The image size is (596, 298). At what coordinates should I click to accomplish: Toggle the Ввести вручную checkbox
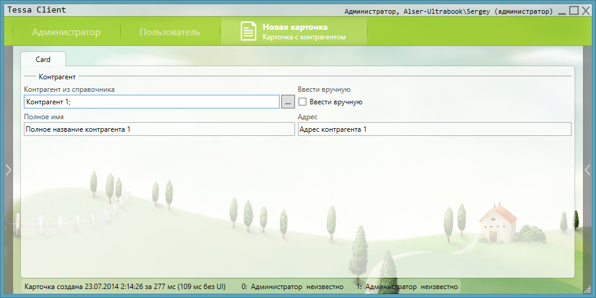[x=302, y=102]
